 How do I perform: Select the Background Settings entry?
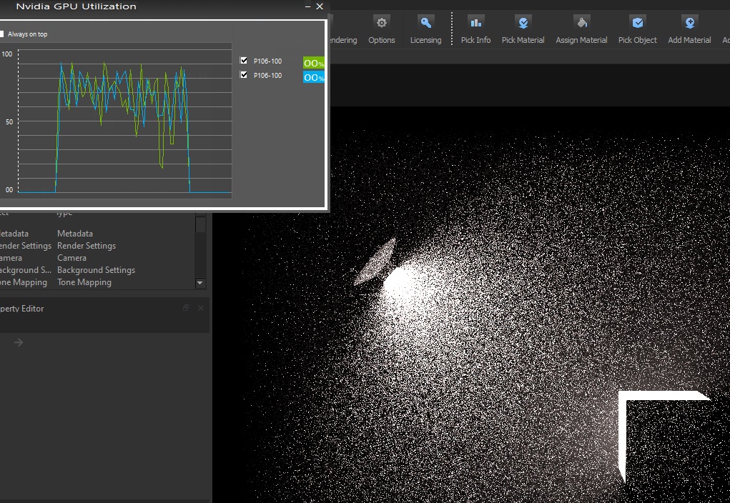96,270
